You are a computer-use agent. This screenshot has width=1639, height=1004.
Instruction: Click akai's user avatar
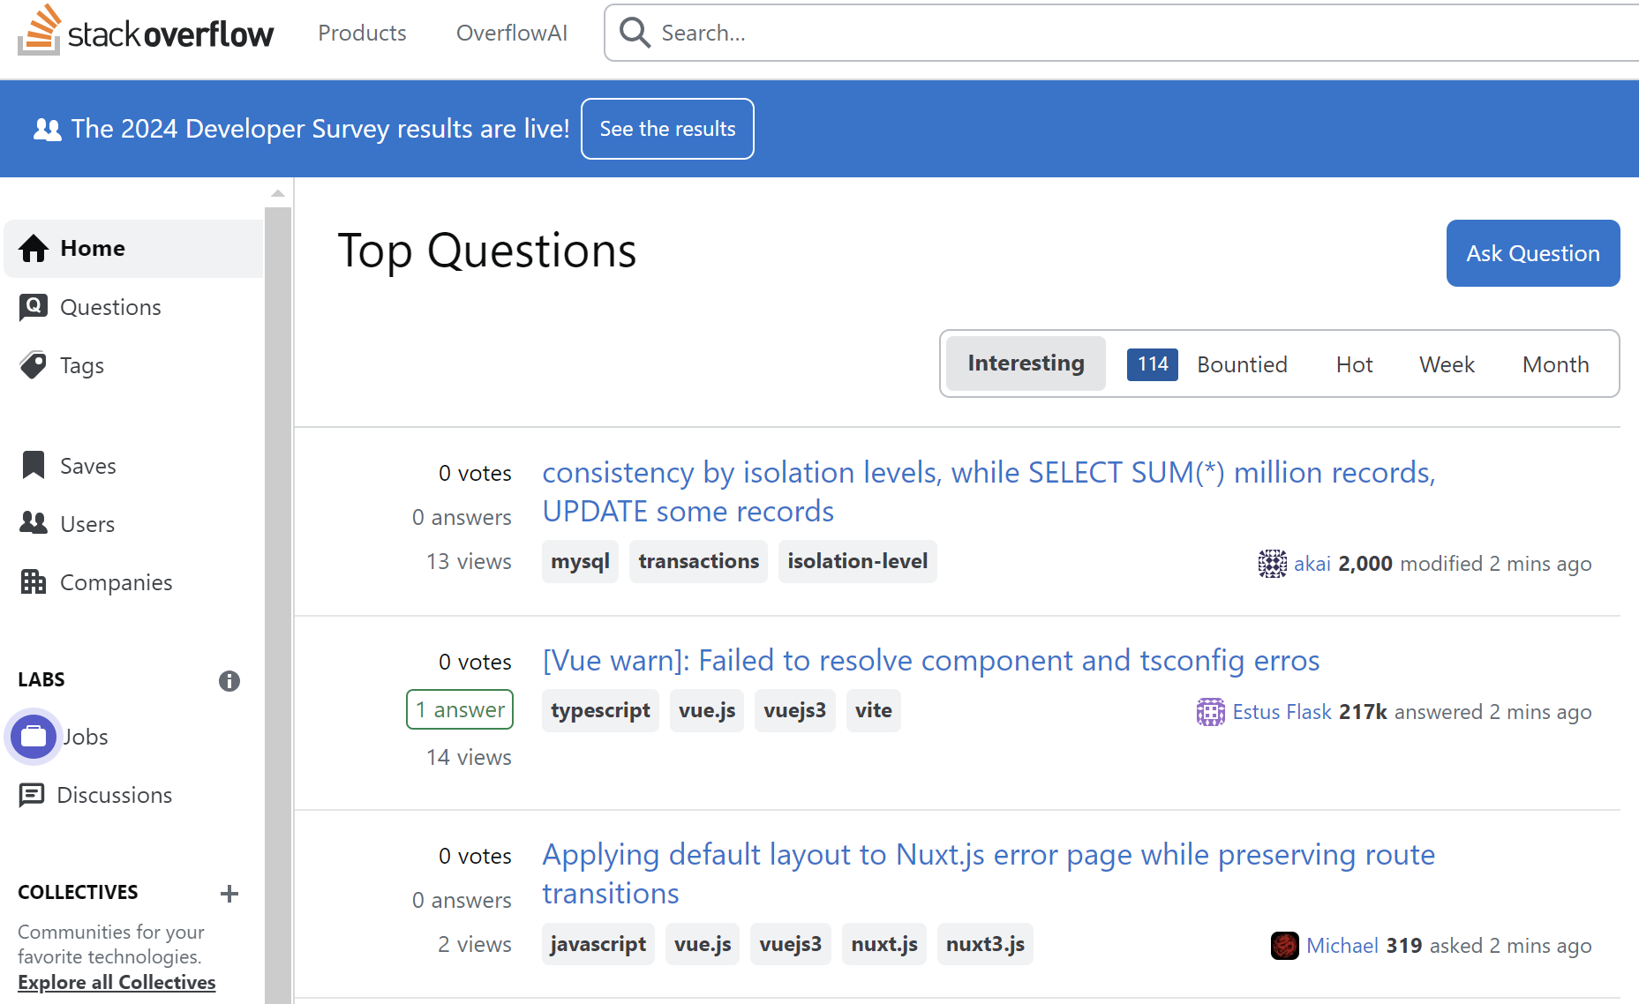tap(1272, 564)
